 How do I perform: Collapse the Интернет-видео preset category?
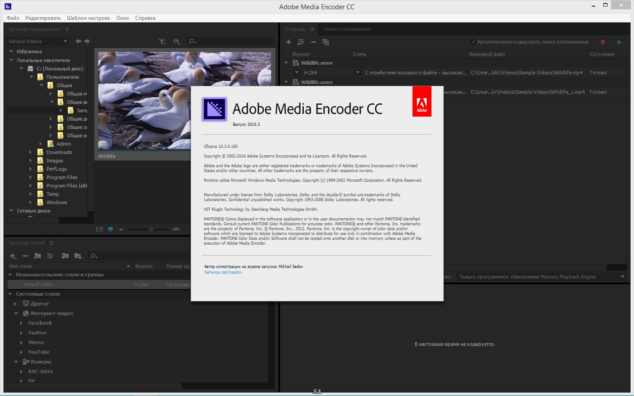(x=16, y=313)
